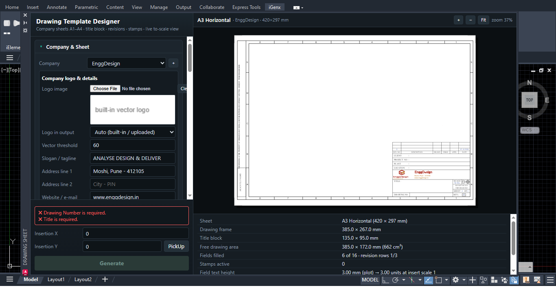The width and height of the screenshot is (556, 288).
Task: Click annotation scale plus status icon
Action: click(473, 280)
